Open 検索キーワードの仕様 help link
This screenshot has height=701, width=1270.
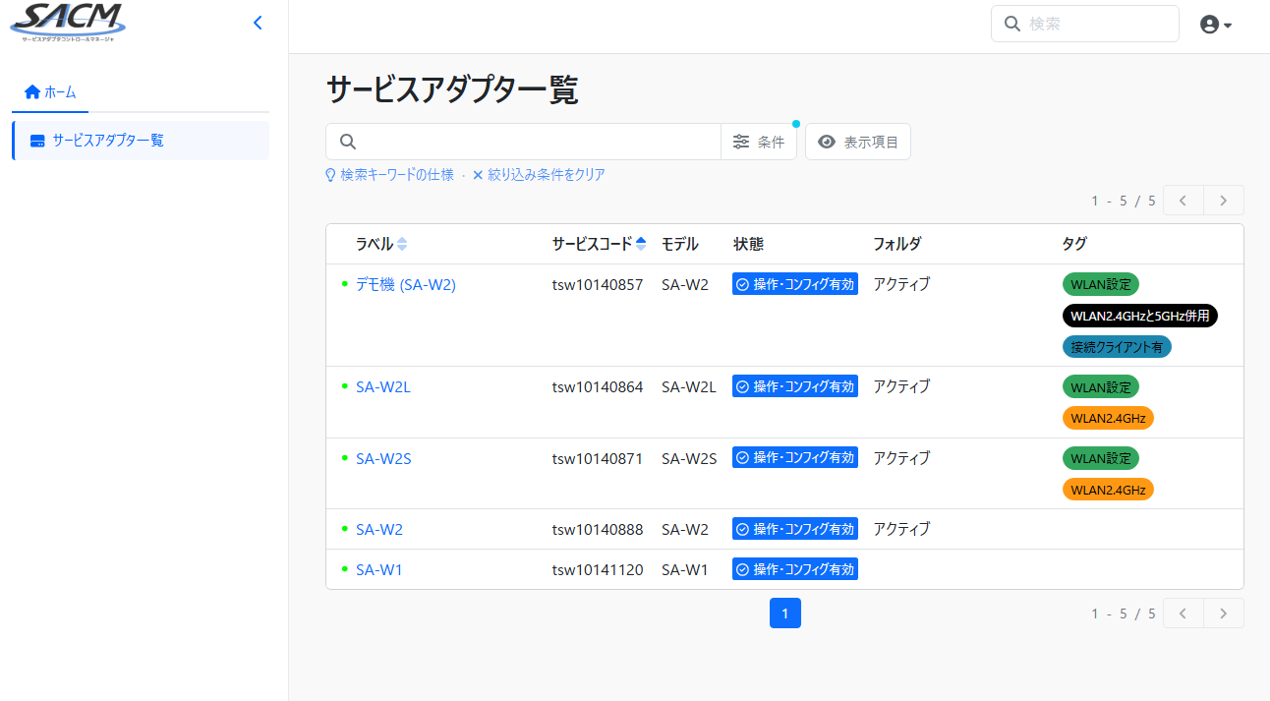pyautogui.click(x=390, y=175)
